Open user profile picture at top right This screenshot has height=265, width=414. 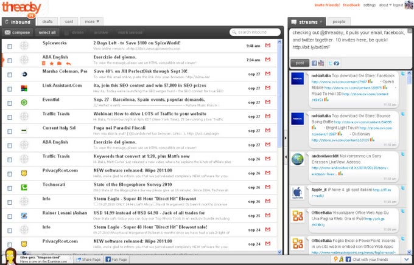(x=409, y=5)
